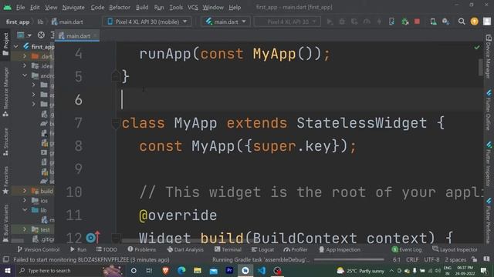Click the Profile gauge icon in toolbar
494x277 pixels.
pyautogui.click(x=367, y=22)
